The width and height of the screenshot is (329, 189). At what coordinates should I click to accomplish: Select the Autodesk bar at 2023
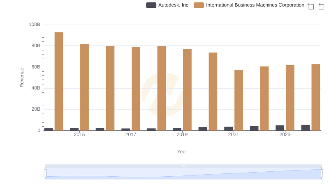(280, 128)
